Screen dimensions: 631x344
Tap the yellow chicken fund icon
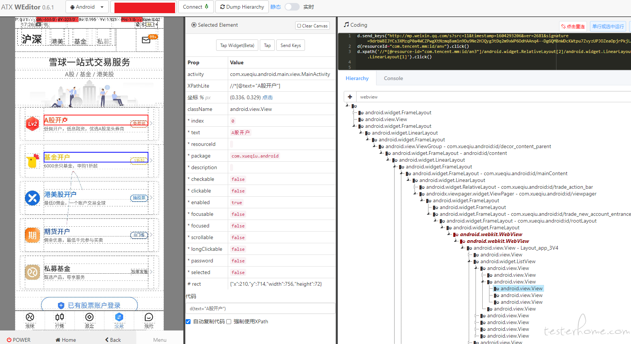click(x=32, y=161)
